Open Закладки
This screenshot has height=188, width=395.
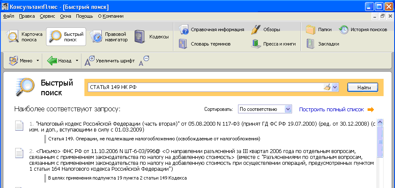click(x=322, y=44)
